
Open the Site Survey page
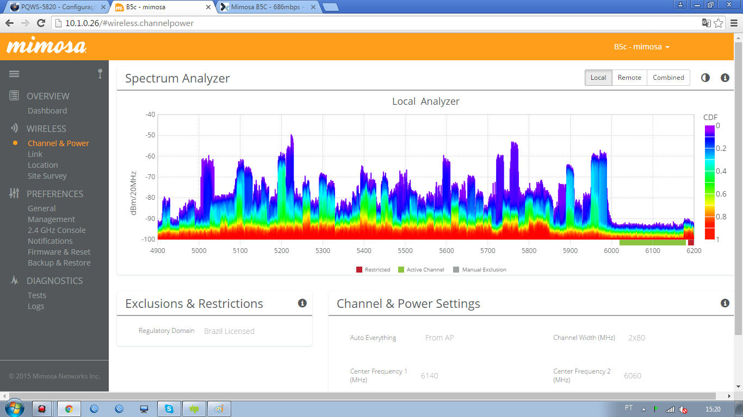click(x=47, y=176)
